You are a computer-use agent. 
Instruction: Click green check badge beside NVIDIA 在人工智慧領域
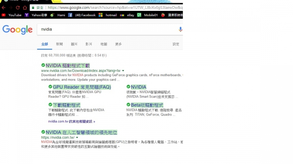pyautogui.click(x=43, y=132)
